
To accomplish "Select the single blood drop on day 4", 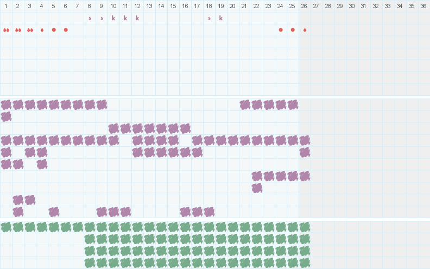I will pos(42,30).
